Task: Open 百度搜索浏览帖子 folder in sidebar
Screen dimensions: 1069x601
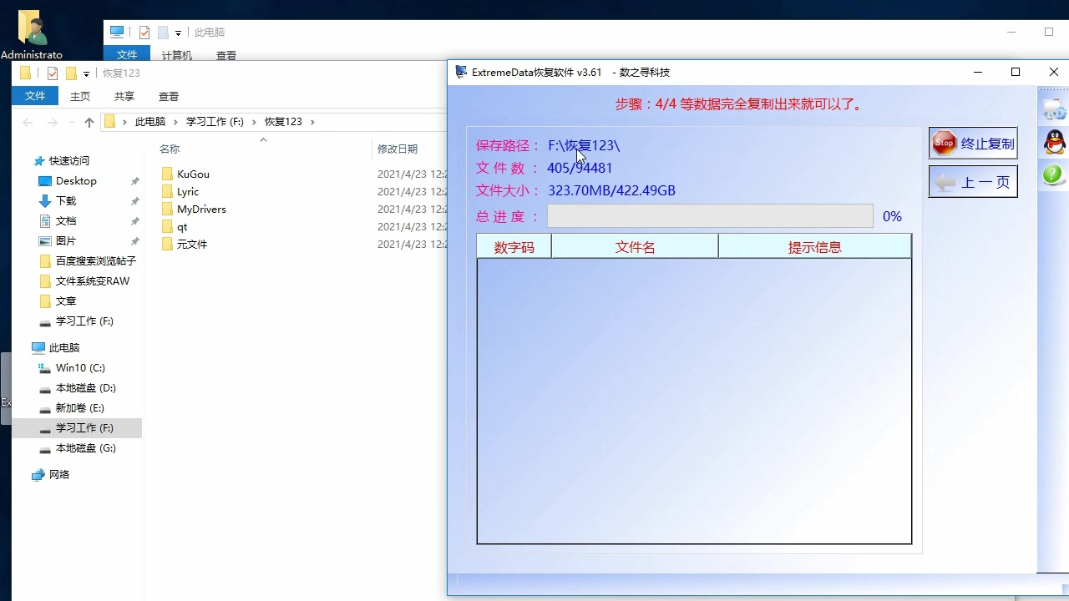Action: 88,261
